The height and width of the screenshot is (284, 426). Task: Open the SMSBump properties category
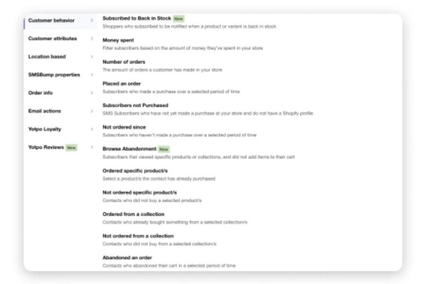pos(54,75)
